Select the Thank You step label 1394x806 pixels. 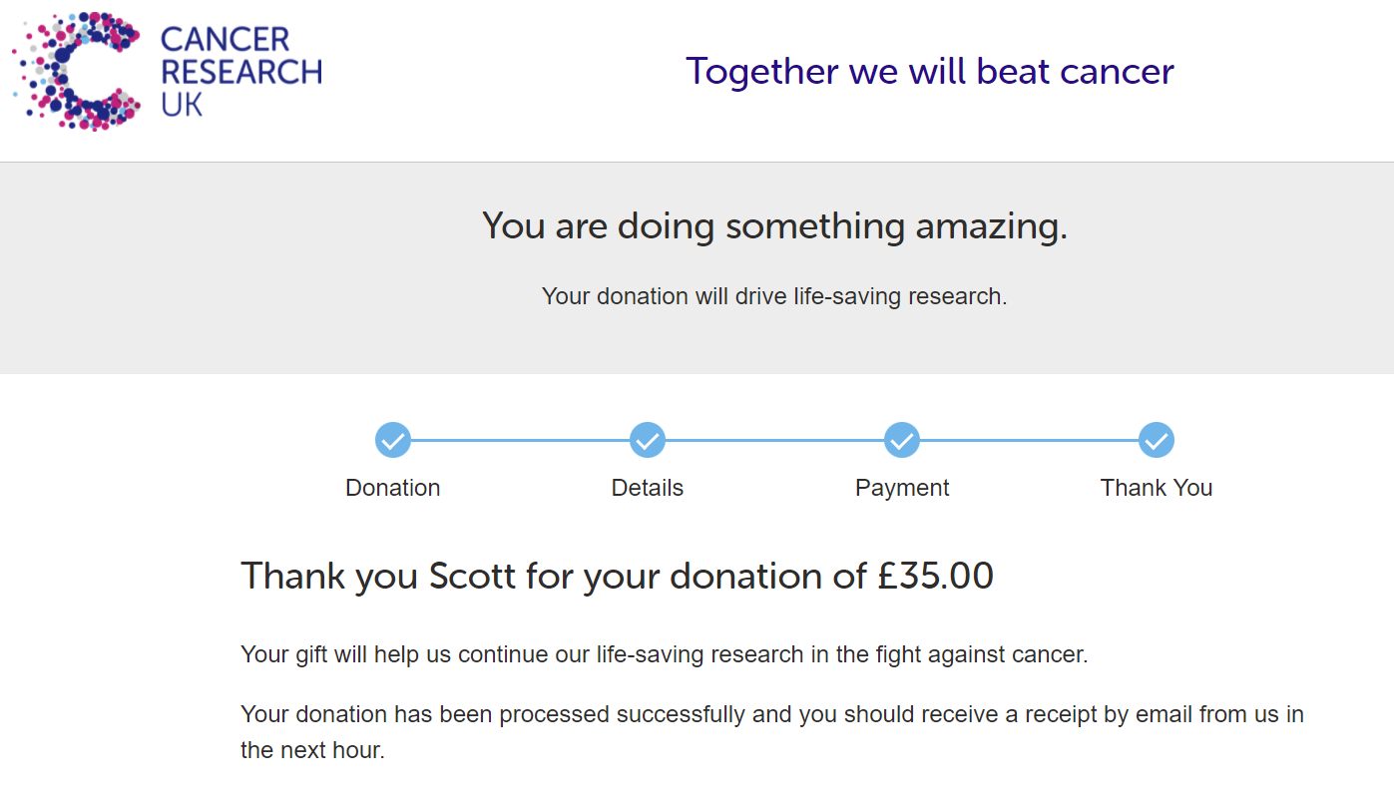click(1157, 488)
